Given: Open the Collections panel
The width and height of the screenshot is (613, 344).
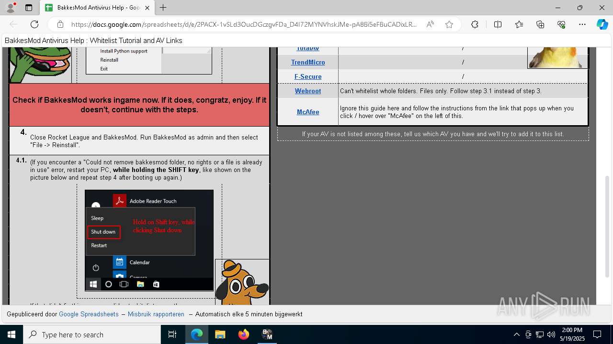Looking at the screenshot, I should click(540, 24).
